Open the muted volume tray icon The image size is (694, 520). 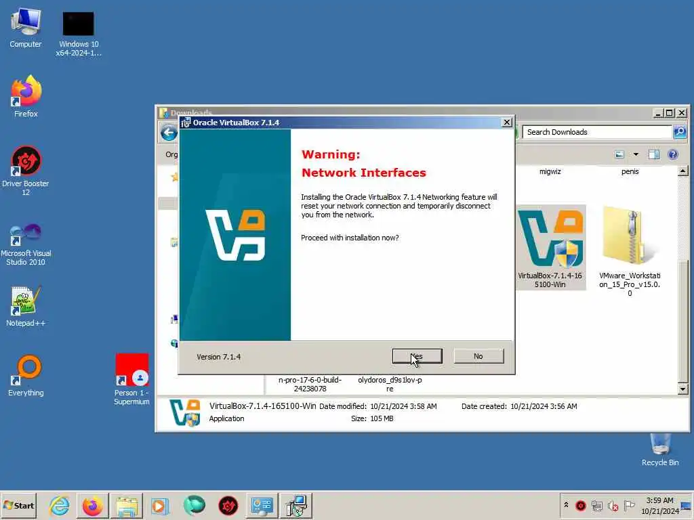[613, 505]
